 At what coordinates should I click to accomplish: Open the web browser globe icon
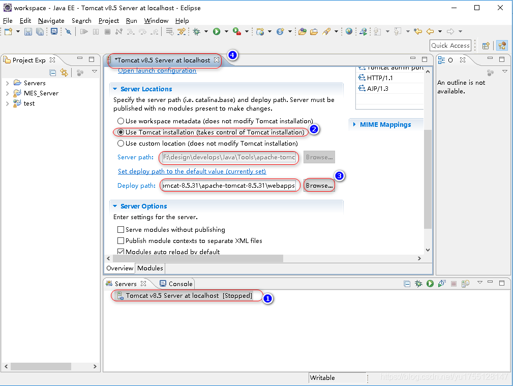349,31
